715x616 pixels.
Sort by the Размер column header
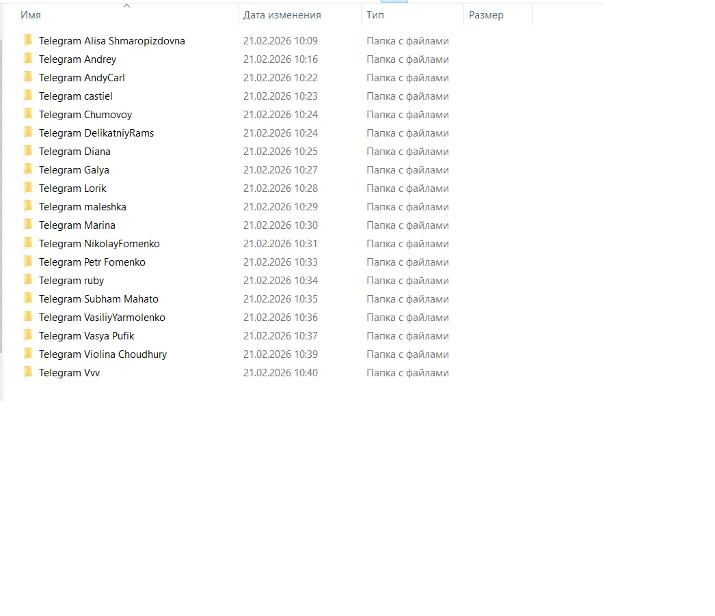(x=486, y=15)
